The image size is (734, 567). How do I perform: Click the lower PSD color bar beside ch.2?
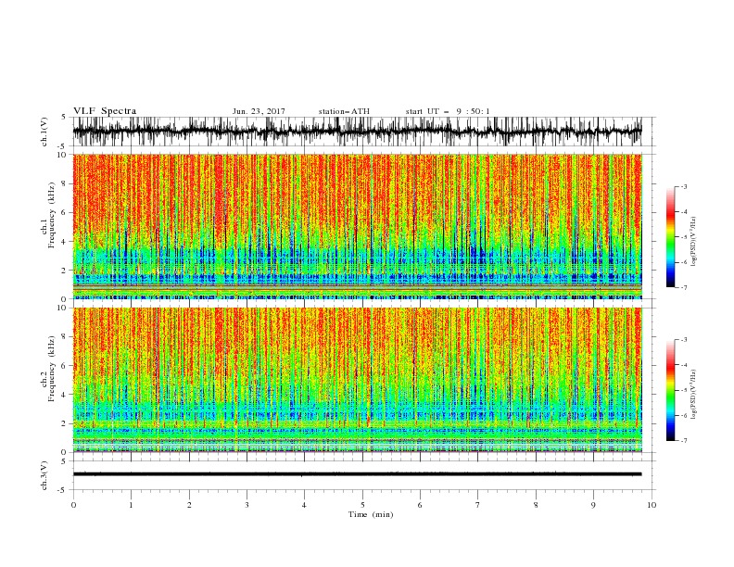(670, 390)
